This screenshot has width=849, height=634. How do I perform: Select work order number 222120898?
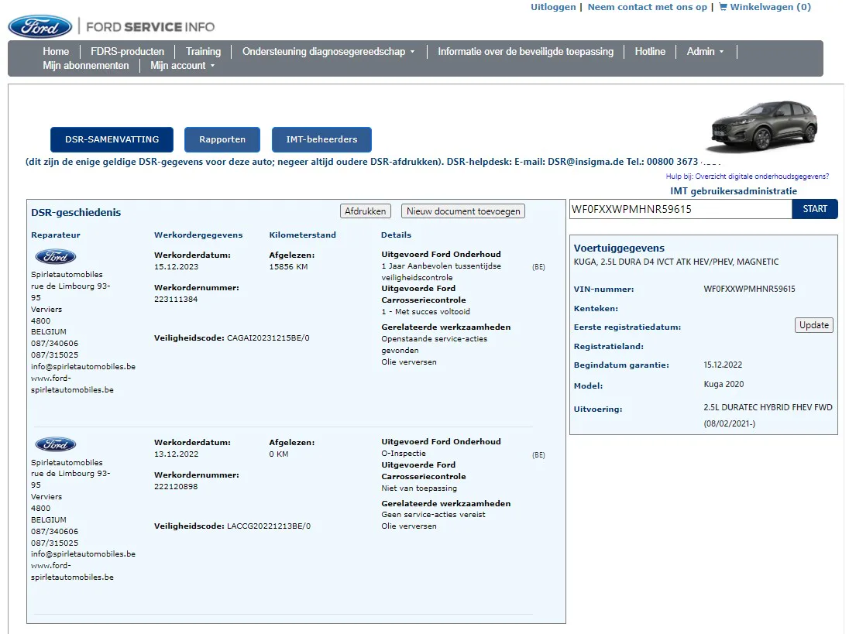coord(176,486)
